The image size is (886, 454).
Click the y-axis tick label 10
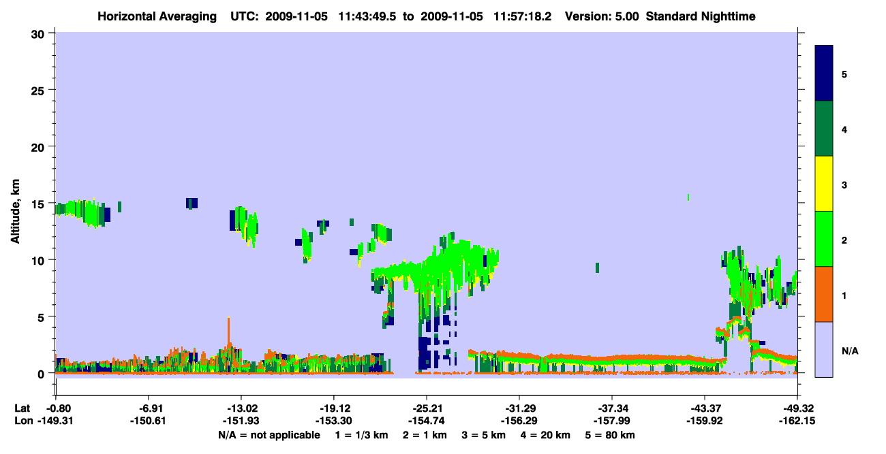click(x=40, y=260)
